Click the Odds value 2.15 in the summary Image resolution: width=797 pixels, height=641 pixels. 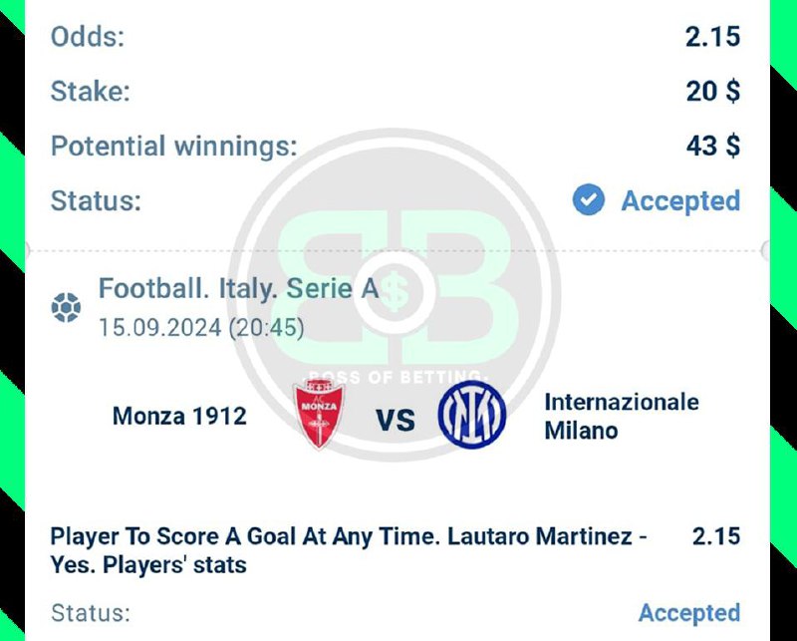tap(712, 37)
